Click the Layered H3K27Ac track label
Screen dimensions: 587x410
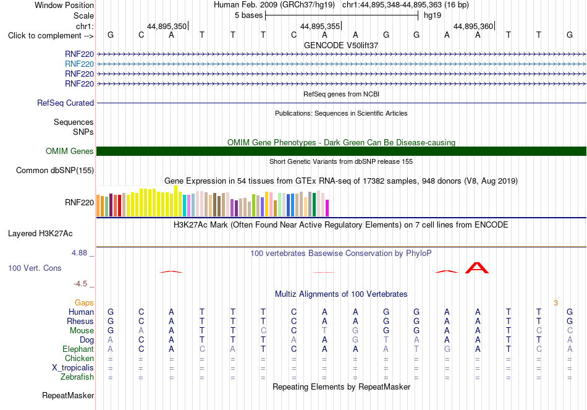tap(40, 234)
